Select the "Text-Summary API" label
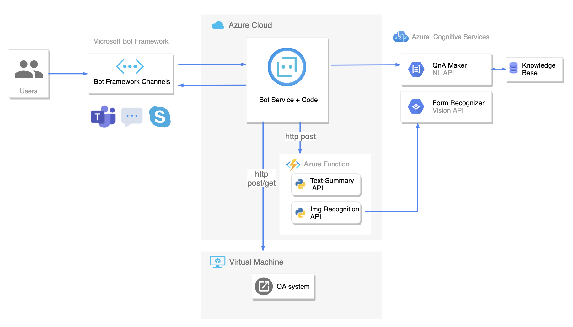This screenshot has width=573, height=327. coord(332,184)
